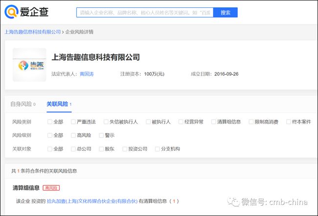Focus the company name search box
Screen dimensions: 318x216
(145, 13)
